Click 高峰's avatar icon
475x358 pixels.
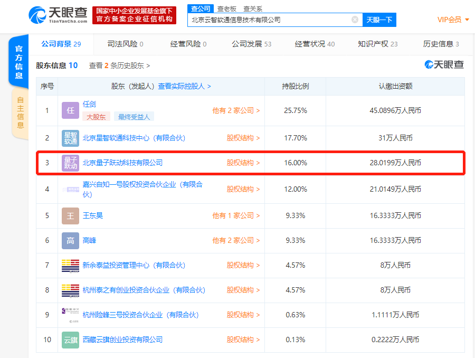tap(70, 240)
